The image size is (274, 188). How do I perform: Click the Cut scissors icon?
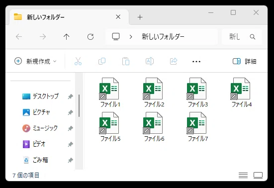tap(78, 61)
